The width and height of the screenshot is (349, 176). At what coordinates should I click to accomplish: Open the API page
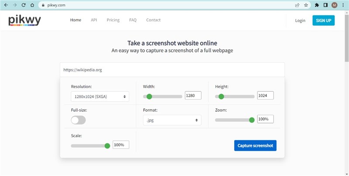(x=94, y=20)
